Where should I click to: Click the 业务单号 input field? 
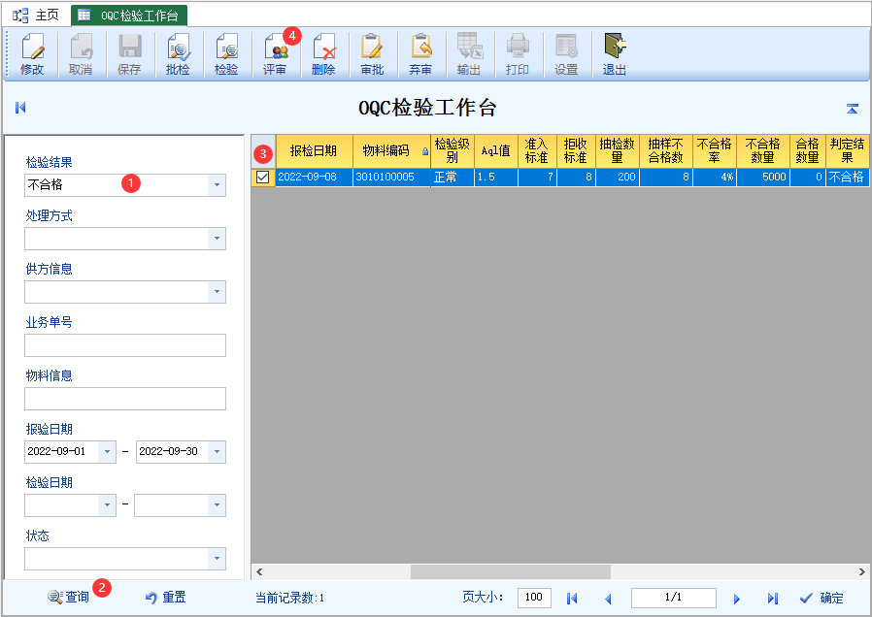[125, 344]
